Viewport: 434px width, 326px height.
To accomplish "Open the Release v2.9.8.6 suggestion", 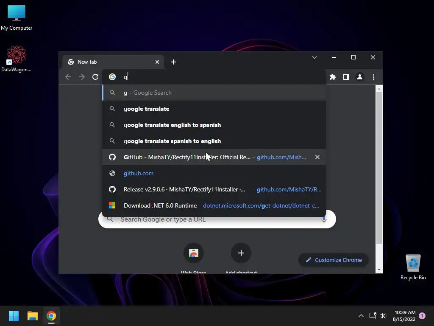I will 214,189.
